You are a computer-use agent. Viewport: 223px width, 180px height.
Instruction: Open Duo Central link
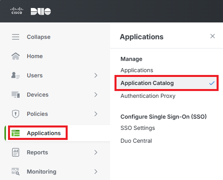point(136,141)
